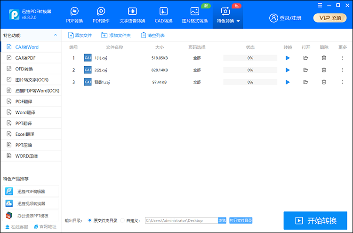Click the VIP 充值 button
Screen dimensions: 353x233
330,18
